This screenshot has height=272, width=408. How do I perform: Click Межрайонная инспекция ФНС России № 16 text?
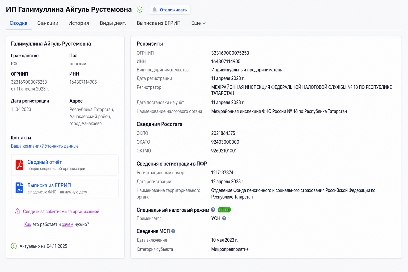coord(279,111)
